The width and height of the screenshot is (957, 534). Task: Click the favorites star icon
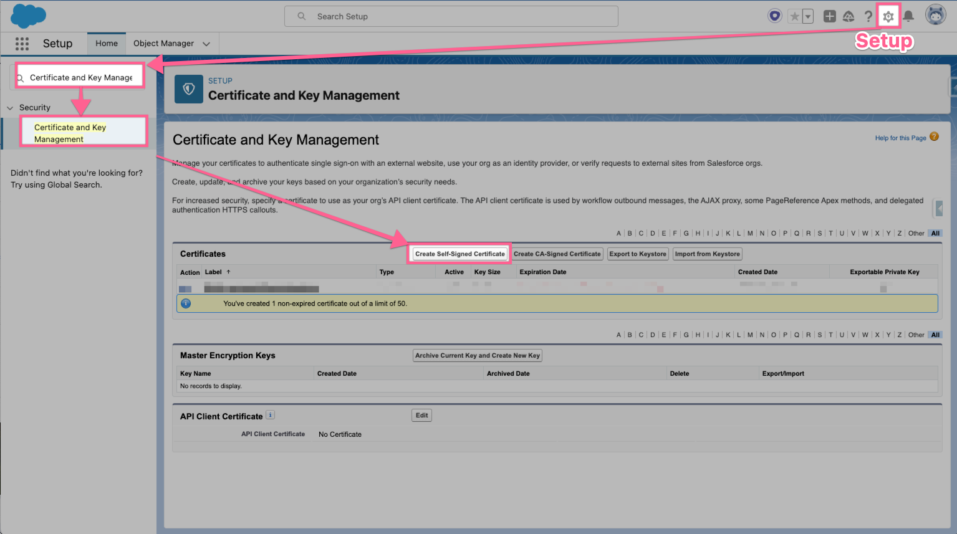click(x=795, y=16)
